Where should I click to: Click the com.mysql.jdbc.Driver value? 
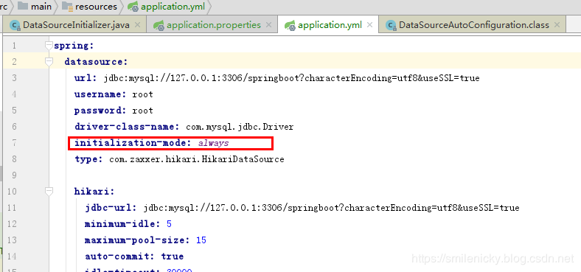(x=240, y=127)
